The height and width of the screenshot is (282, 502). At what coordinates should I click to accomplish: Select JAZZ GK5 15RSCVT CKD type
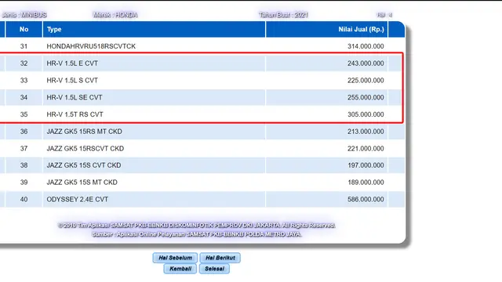[85, 148]
